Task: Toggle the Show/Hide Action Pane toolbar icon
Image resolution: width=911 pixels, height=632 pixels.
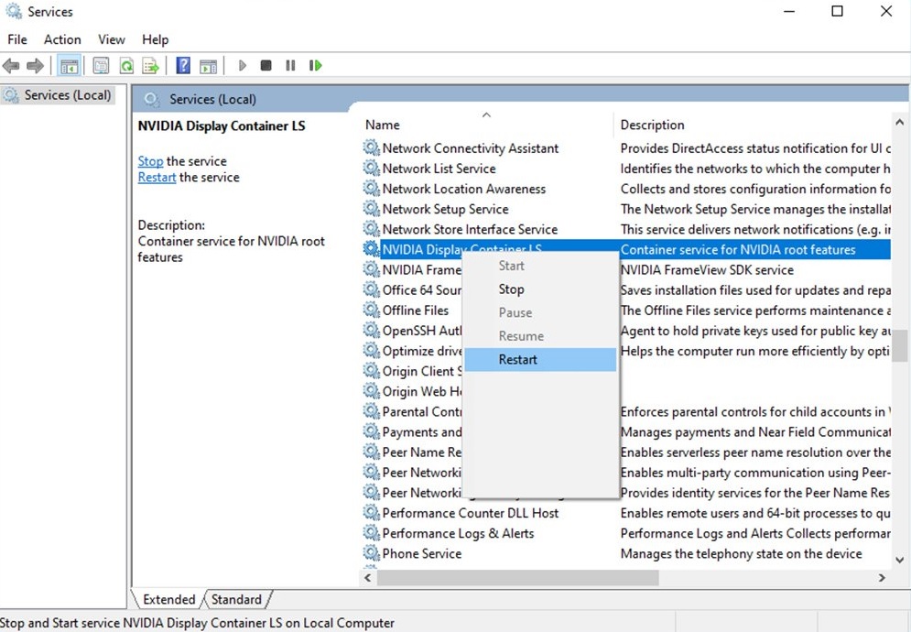Action: coord(208,66)
